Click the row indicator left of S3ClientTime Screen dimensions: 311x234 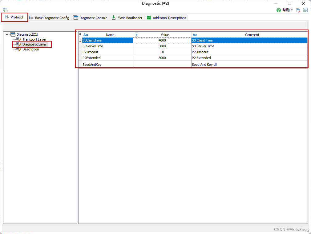click(80, 40)
